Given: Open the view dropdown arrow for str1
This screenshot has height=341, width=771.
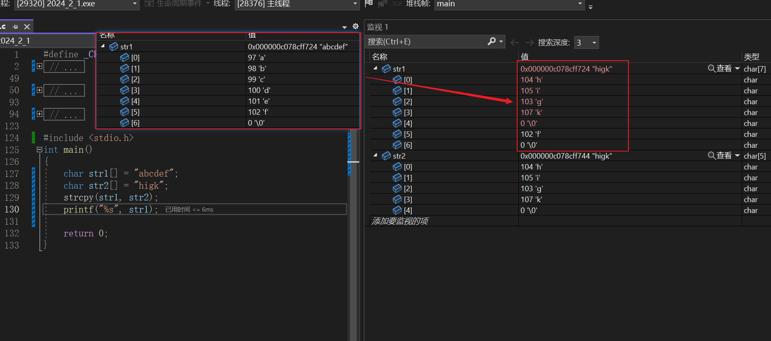Looking at the screenshot, I should (737, 68).
